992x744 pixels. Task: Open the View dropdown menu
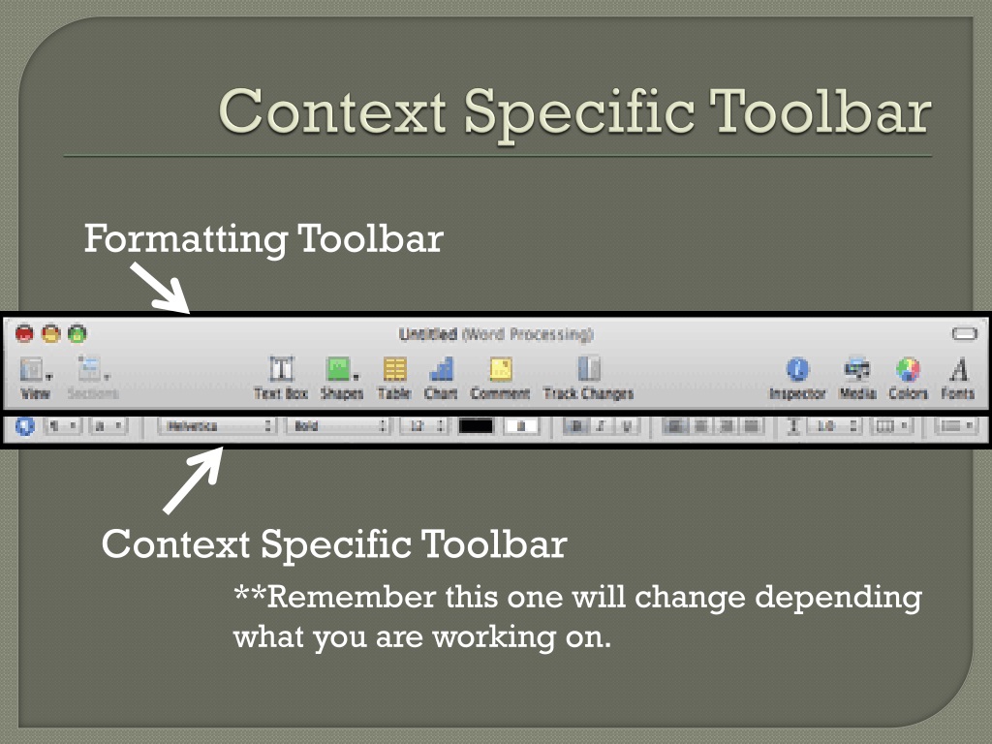click(x=36, y=378)
